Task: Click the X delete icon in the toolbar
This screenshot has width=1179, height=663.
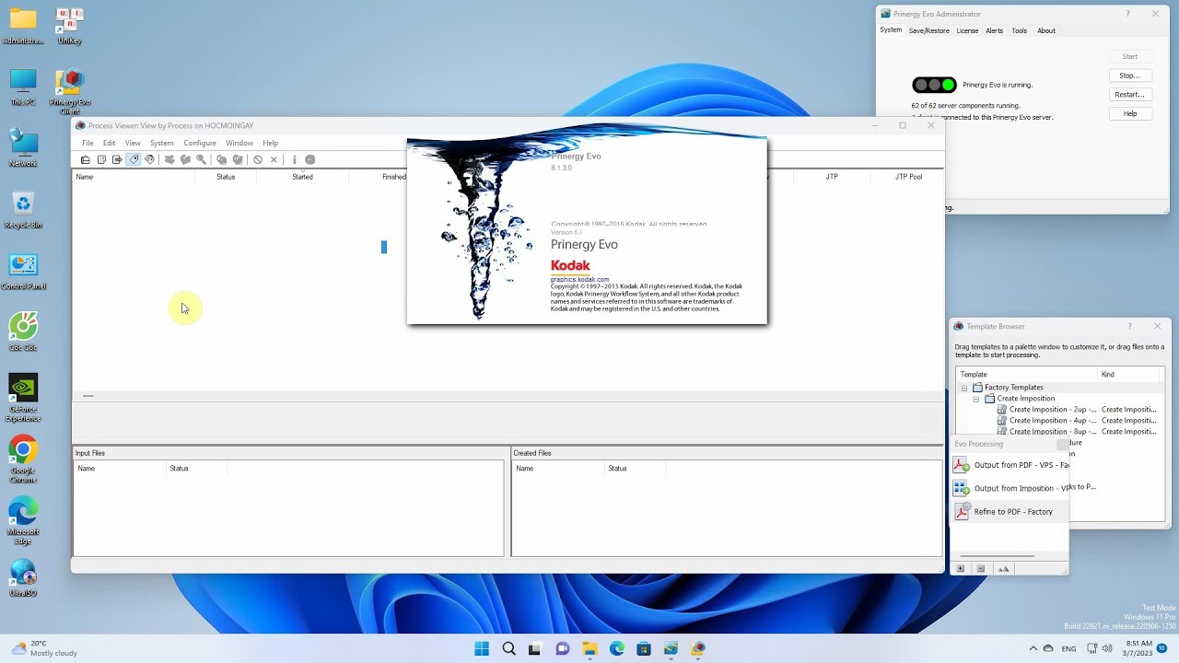Action: click(274, 160)
